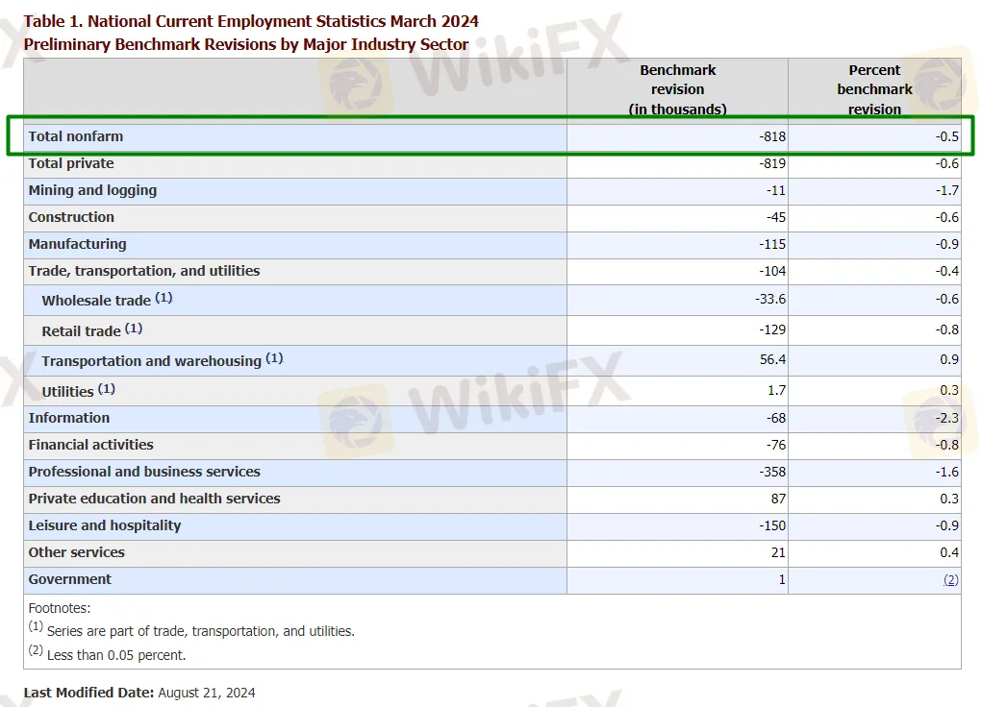
Task: Click the 'Series are part of trade' footnote text
Action: click(x=200, y=631)
